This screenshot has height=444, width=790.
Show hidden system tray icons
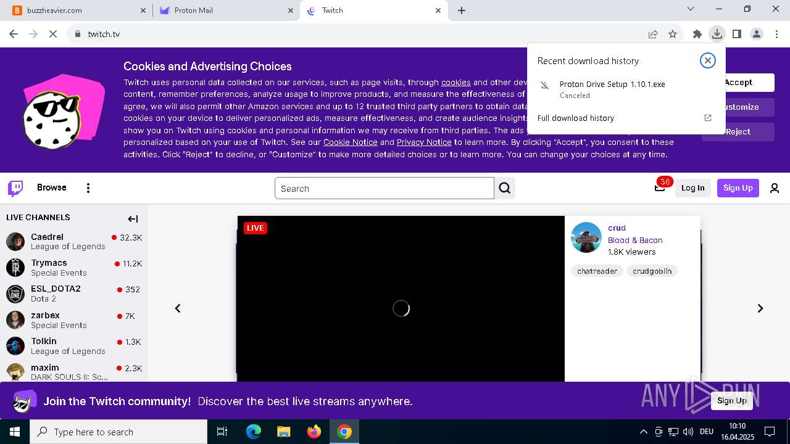643,432
